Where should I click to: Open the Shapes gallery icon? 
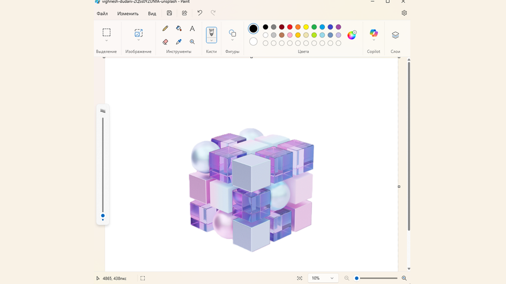click(232, 33)
